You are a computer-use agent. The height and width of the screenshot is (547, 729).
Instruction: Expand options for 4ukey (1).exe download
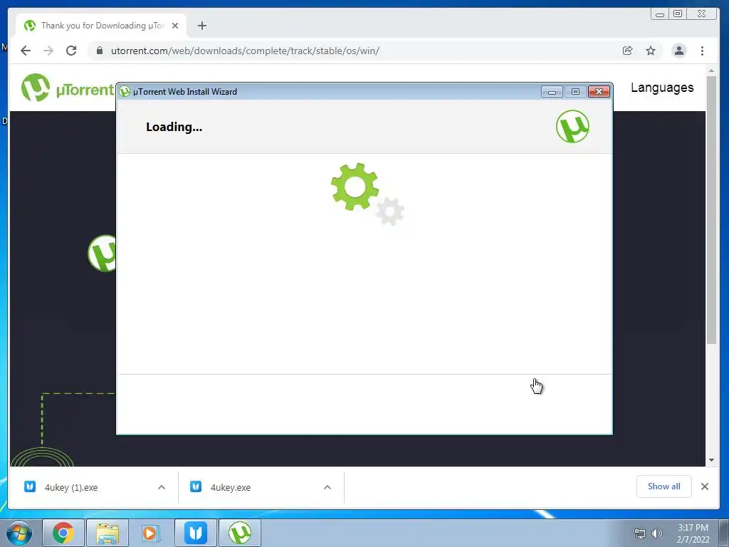coord(162,487)
